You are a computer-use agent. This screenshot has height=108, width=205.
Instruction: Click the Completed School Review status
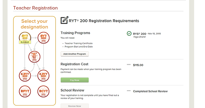coord(150,91)
